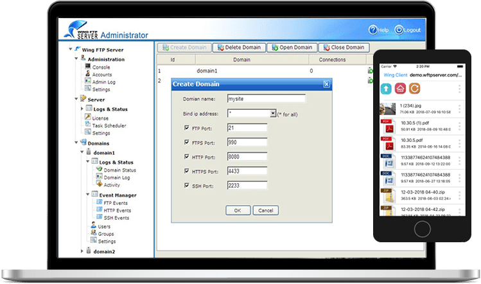Click green action icon in domain1 row
The image size is (481, 284).
click(371, 71)
